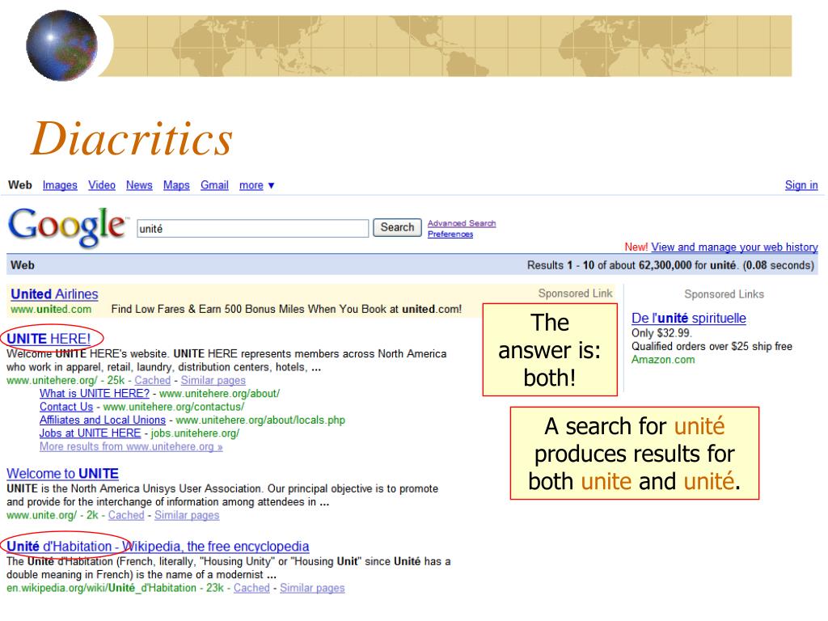Switch to News search

pos(139,185)
